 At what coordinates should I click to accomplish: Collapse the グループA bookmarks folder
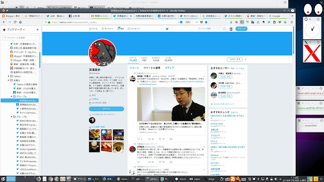pos(12,97)
